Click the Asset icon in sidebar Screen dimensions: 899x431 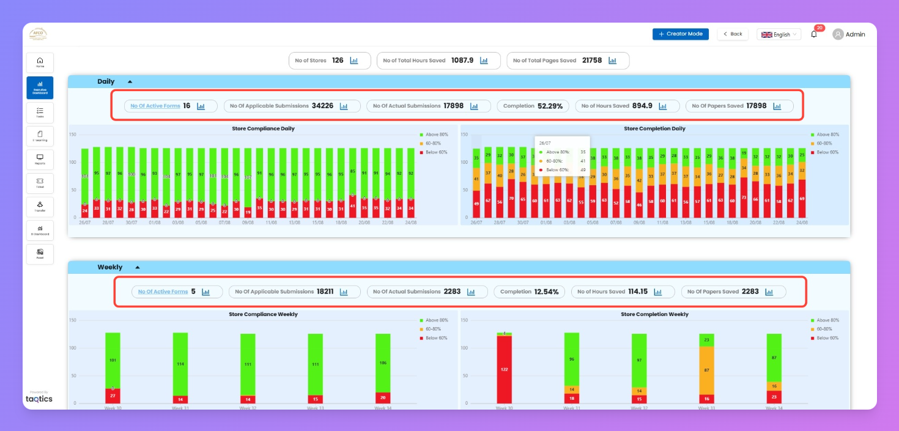pyautogui.click(x=40, y=254)
